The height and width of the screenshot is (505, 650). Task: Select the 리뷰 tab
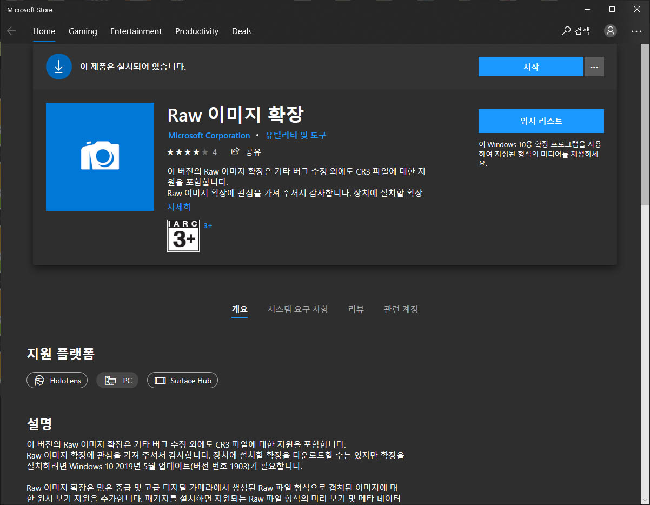(x=356, y=309)
